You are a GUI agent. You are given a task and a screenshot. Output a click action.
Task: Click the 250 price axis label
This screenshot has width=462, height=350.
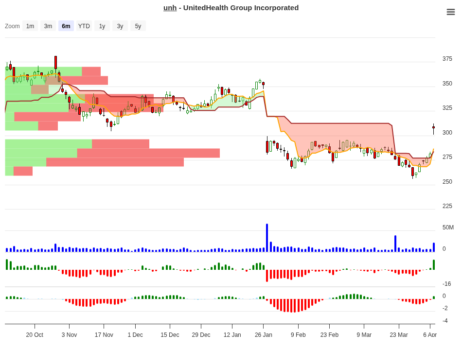(447, 181)
